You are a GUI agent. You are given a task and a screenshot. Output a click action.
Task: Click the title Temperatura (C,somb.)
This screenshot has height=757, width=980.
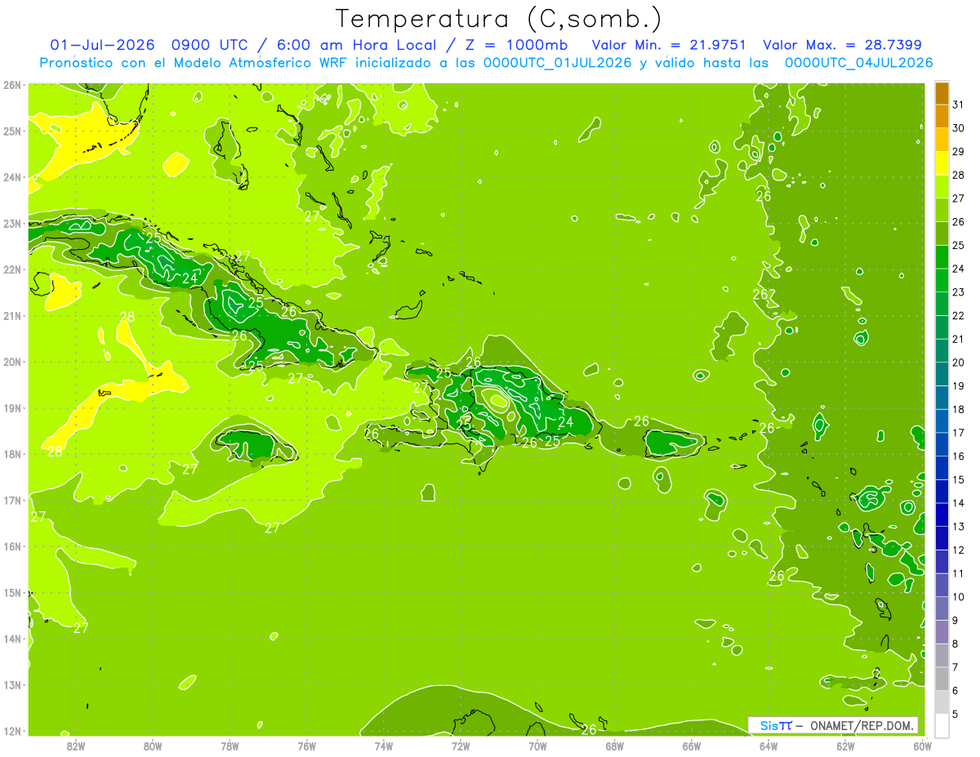[499, 19]
